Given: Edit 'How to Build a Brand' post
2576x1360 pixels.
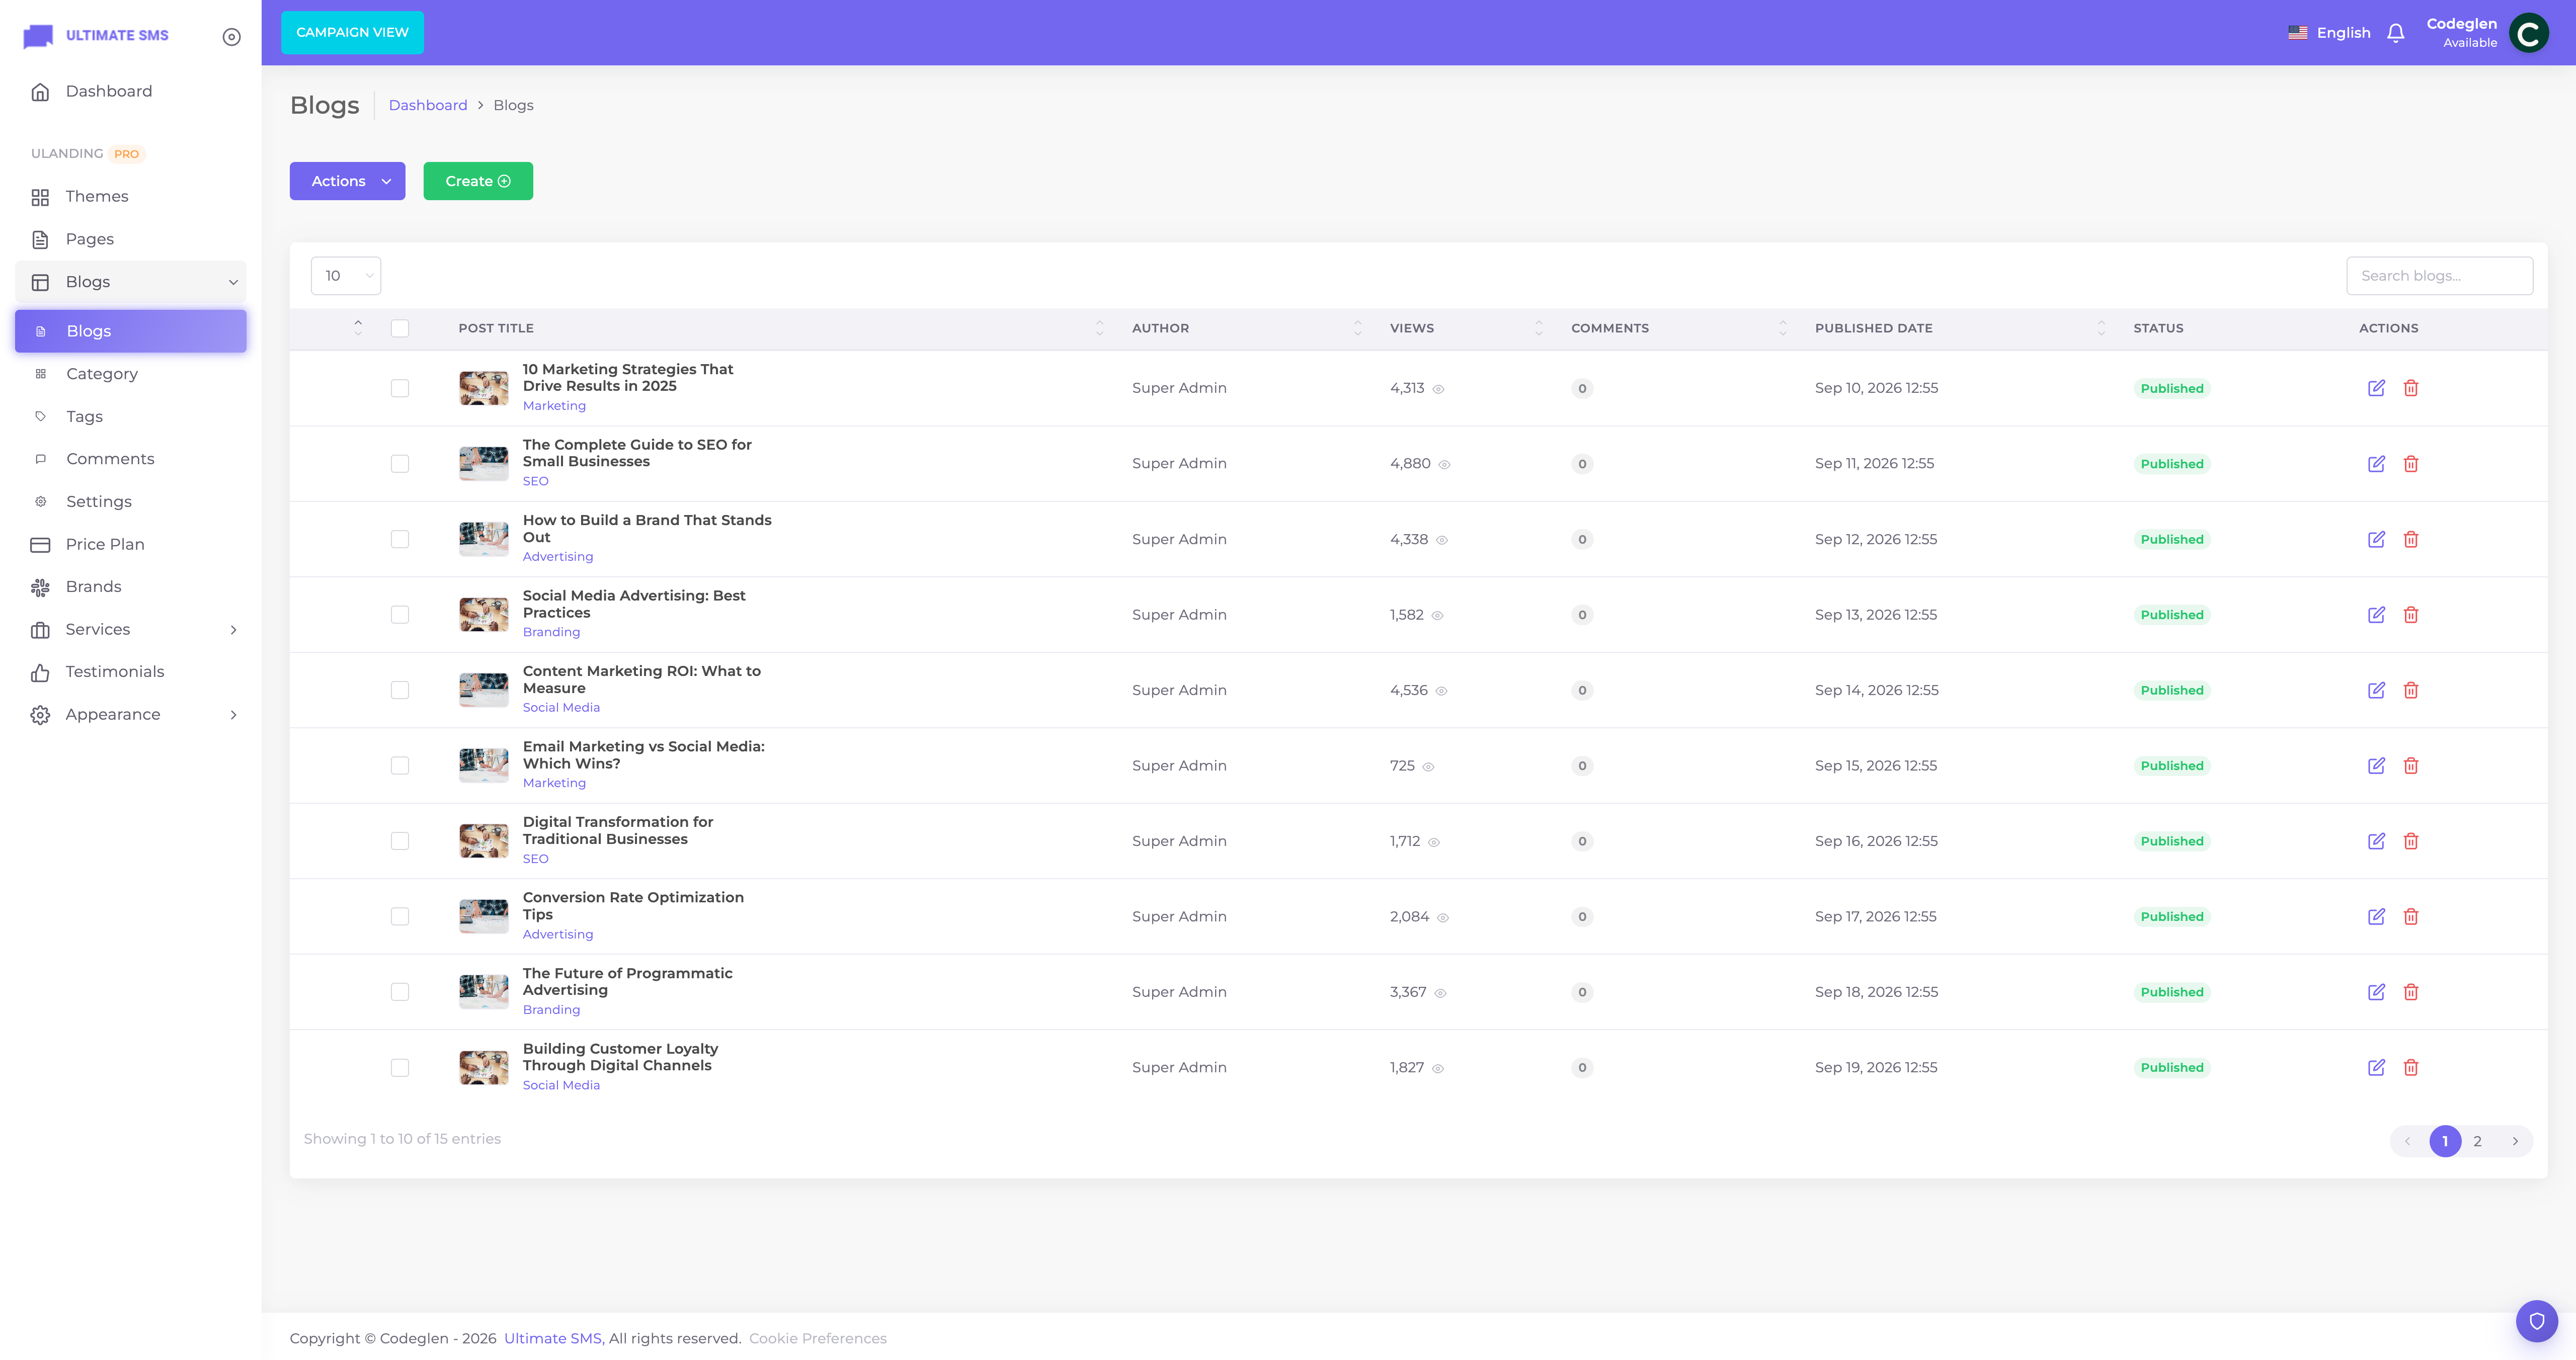Looking at the screenshot, I should pyautogui.click(x=2376, y=539).
